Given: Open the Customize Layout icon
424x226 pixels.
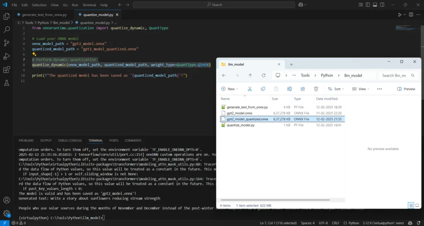Looking at the screenshot, I should coord(361,5).
